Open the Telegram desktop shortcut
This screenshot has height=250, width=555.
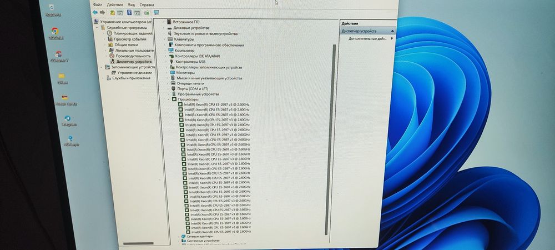pyautogui.click(x=68, y=121)
